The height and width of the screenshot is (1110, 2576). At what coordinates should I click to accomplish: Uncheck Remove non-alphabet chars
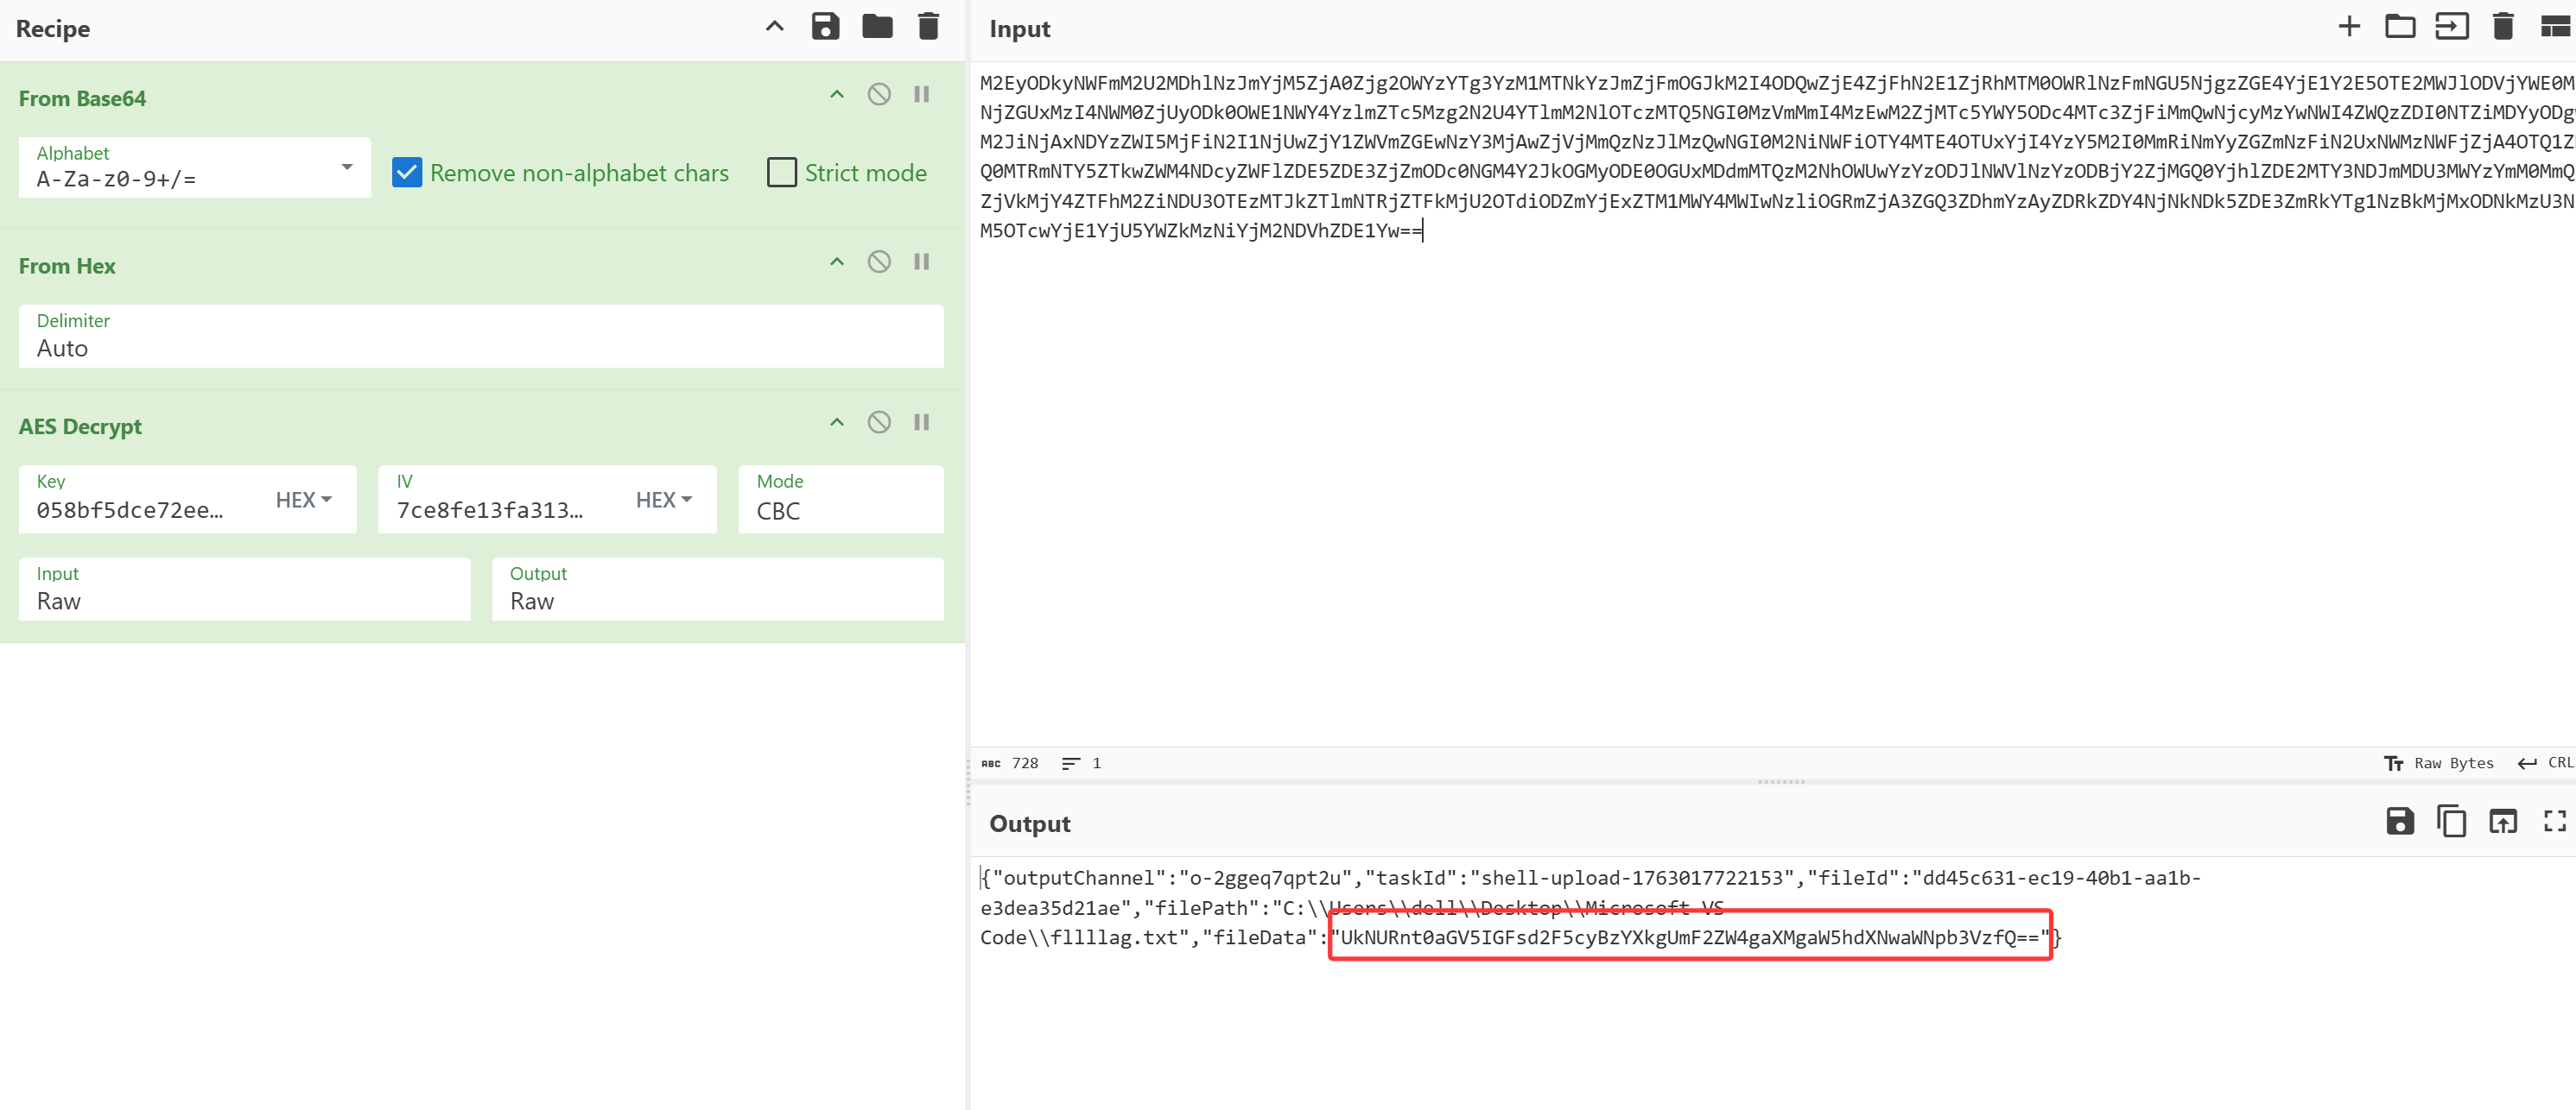coord(407,173)
